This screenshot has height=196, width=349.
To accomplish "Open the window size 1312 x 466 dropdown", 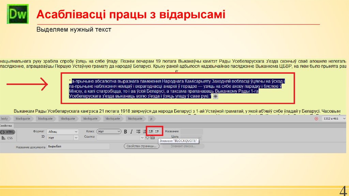I will pyautogui.click(x=334, y=118).
